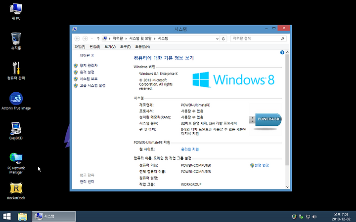The image size is (356, 222).
Task: Click the first breadcrumb arrow after computer icon
Action: pos(110,39)
